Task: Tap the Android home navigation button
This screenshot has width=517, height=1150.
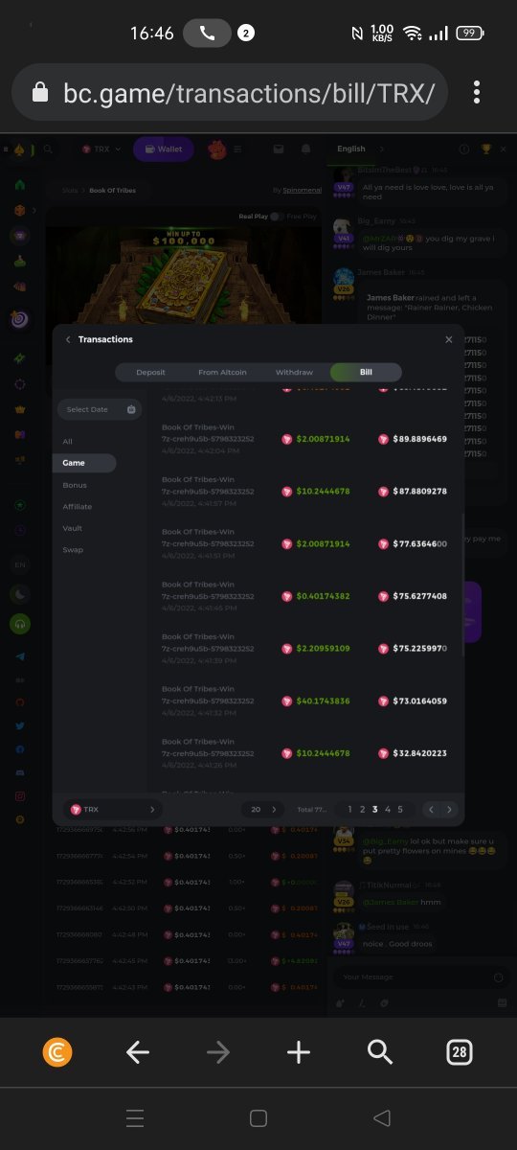Action: pos(258,1117)
